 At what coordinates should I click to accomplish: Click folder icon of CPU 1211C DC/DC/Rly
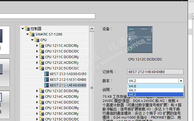[x=42, y=57]
